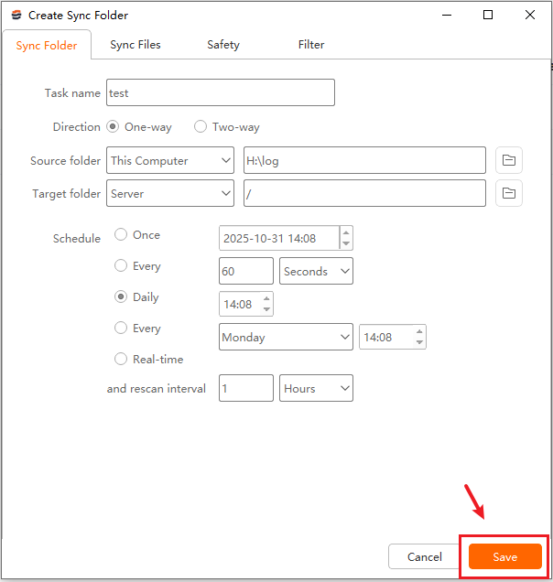This screenshot has width=553, height=582.
Task: Increase the Once schedule date-time value
Action: tap(345, 232)
